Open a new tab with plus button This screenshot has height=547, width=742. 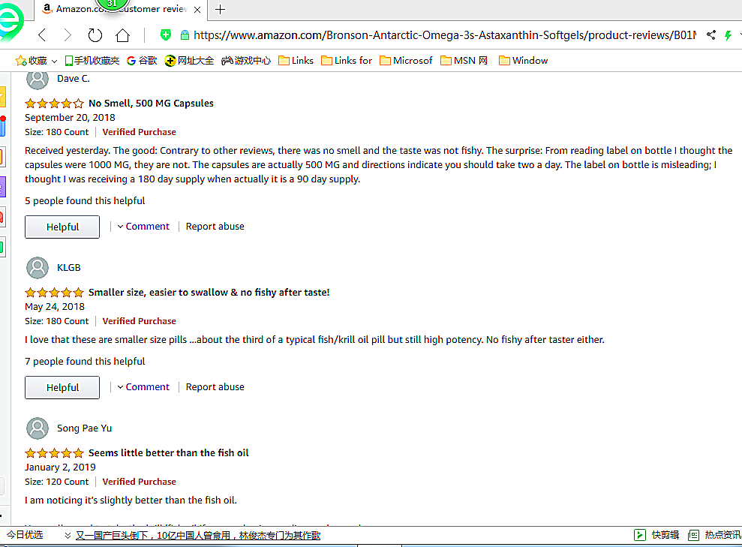tap(220, 9)
